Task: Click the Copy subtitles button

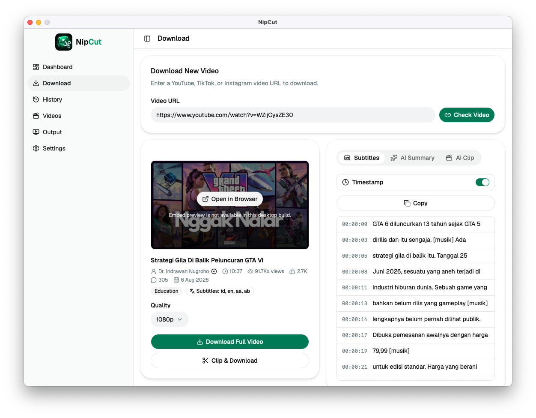Action: (x=416, y=203)
